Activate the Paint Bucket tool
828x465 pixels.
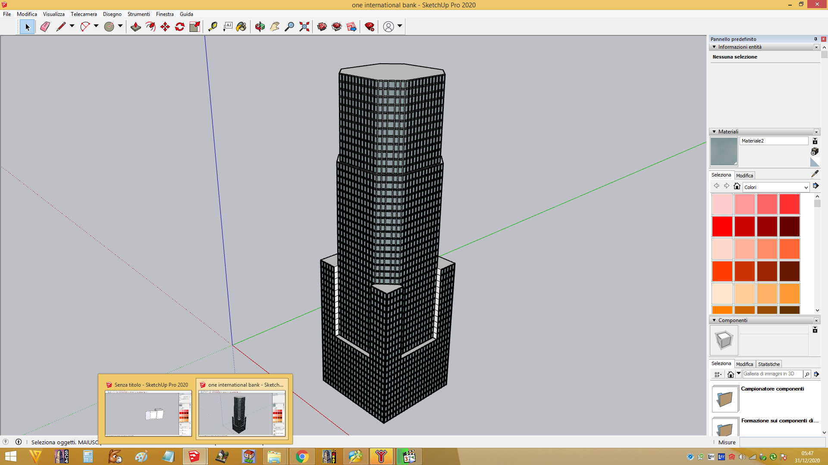(x=241, y=27)
